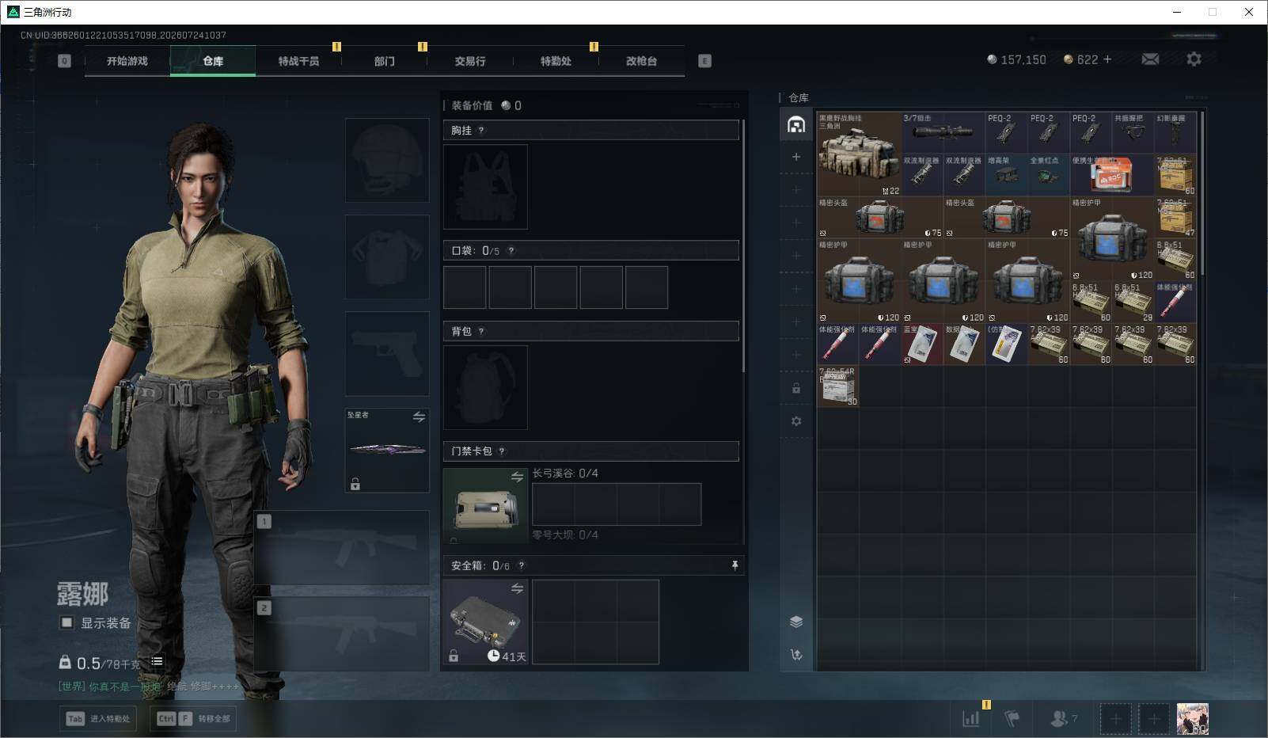Click the sort icon at the warehouse sidebar bottom
Screen dimensions: 1268x738
tap(796, 654)
